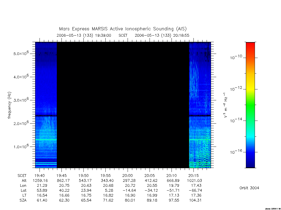
Task: Click the red top of the colorbar
Action: point(250,47)
